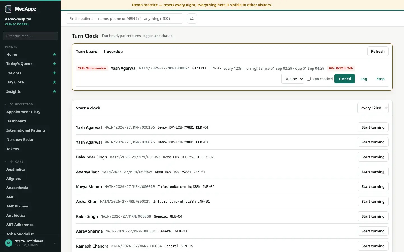Focus the Find a patient search box
The image size is (404, 252).
(125, 18)
